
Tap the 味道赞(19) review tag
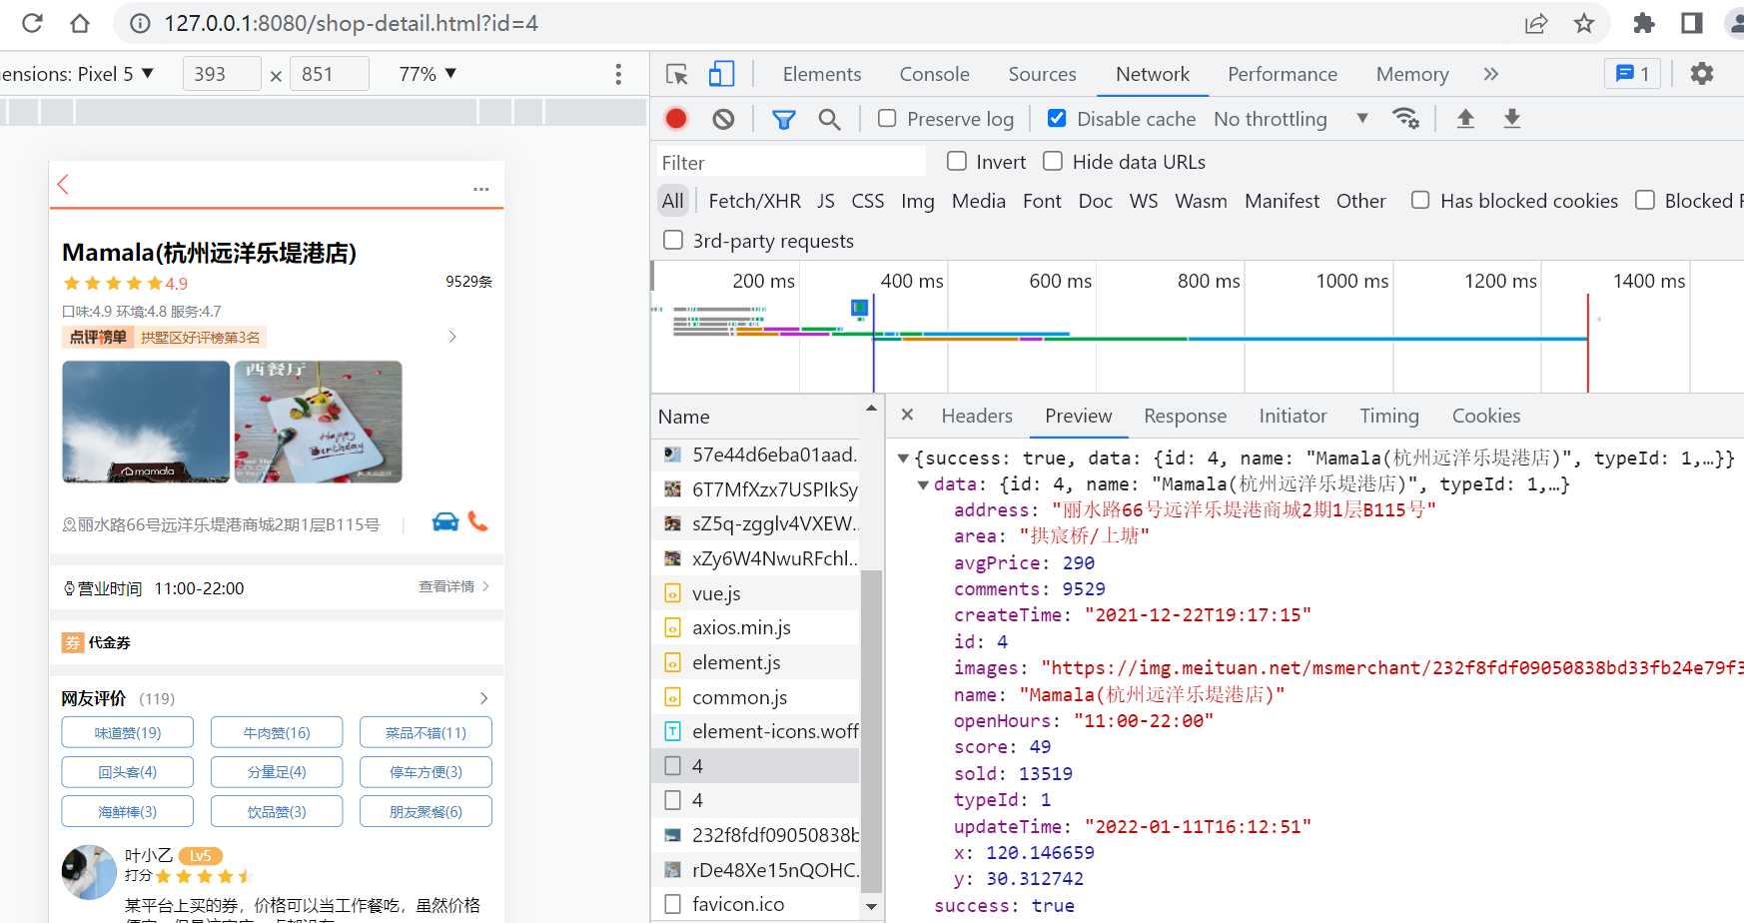coord(128,732)
